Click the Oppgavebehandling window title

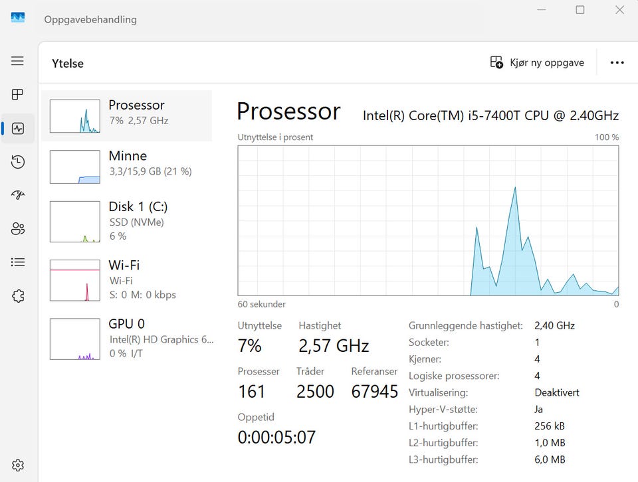pos(90,19)
